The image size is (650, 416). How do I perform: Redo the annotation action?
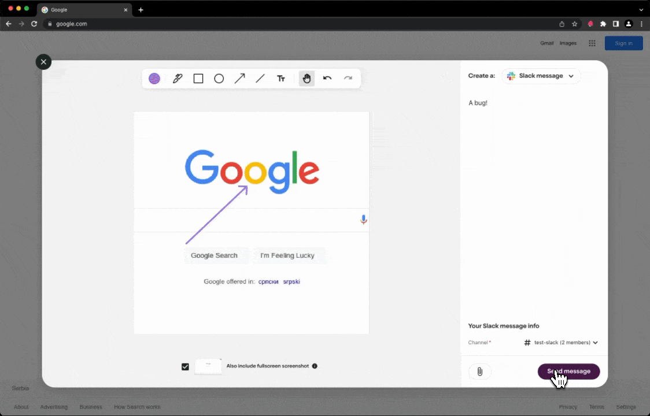pyautogui.click(x=348, y=79)
